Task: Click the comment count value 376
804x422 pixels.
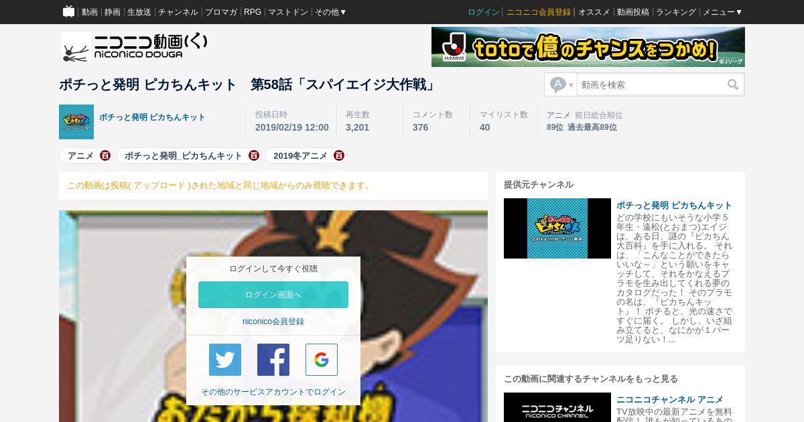Action: (420, 127)
